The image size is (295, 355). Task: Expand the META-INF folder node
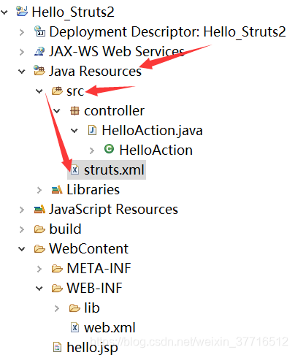click(x=39, y=269)
